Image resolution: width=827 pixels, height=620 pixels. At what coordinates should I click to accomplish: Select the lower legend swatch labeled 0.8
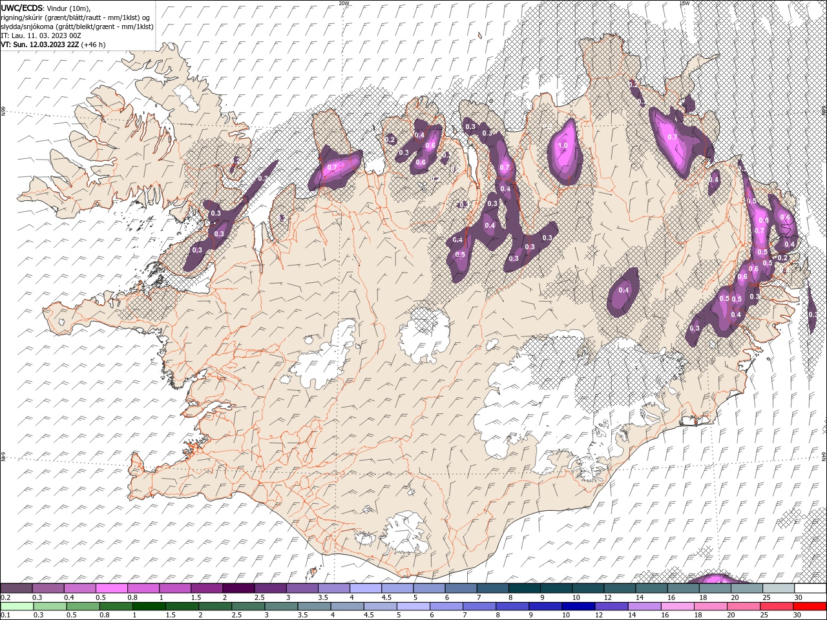[116, 606]
